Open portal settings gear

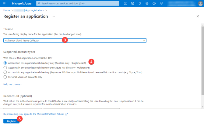[147, 4]
